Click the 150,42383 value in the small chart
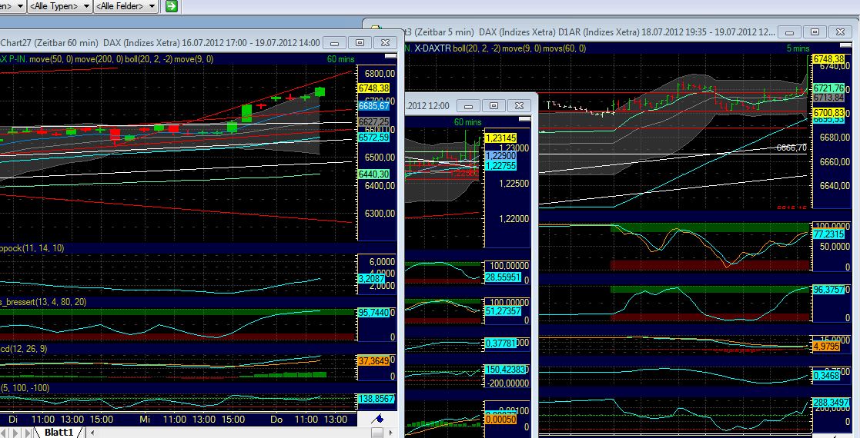Viewport: 860px width, 438px height. pyautogui.click(x=504, y=370)
